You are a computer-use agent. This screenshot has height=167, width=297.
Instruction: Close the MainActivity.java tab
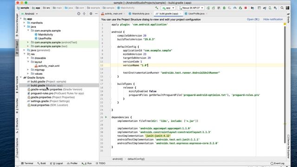tap(152, 13)
